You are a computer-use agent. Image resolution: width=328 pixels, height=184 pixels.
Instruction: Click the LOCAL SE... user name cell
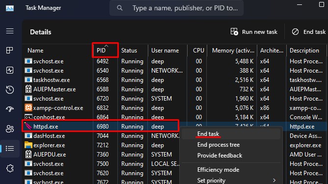[x=165, y=164]
